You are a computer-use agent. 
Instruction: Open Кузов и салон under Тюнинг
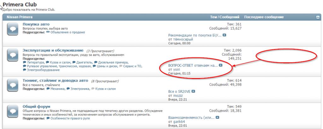[x=105, y=89]
